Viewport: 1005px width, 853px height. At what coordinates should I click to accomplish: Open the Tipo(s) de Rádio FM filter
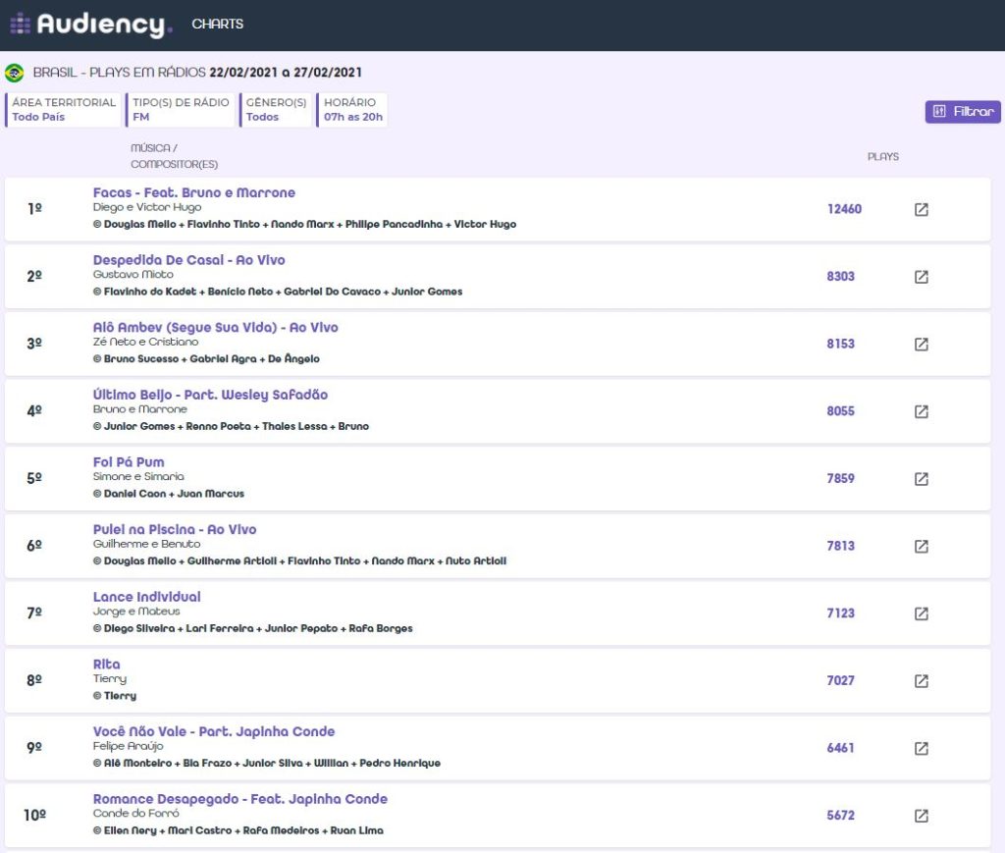181,110
